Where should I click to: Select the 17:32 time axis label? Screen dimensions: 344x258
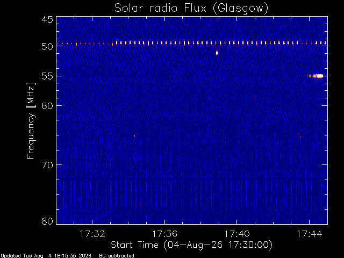pos(92,234)
